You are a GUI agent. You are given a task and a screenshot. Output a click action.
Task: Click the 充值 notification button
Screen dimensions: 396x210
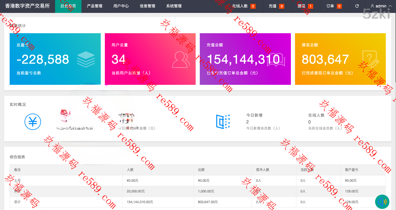276,6
